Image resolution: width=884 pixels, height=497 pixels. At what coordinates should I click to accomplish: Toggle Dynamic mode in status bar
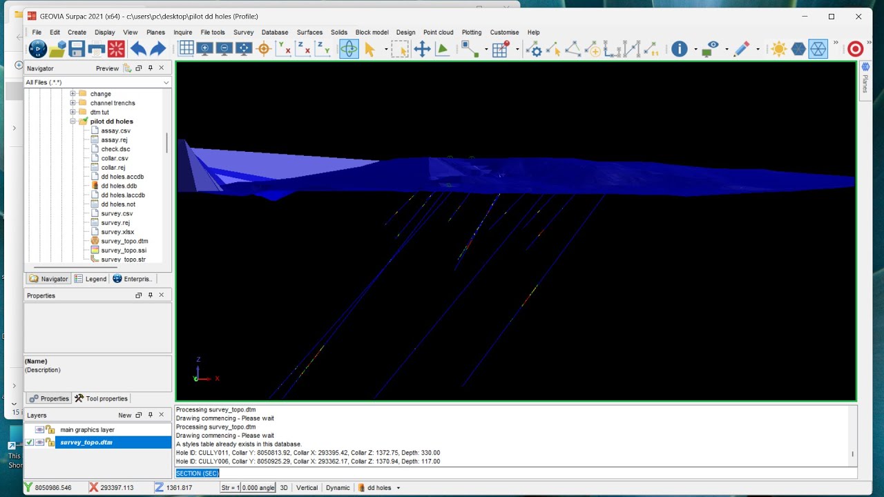[338, 488]
